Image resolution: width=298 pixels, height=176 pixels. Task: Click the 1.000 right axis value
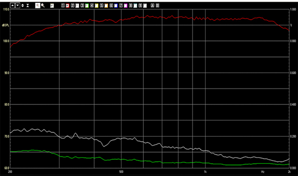click(293, 9)
